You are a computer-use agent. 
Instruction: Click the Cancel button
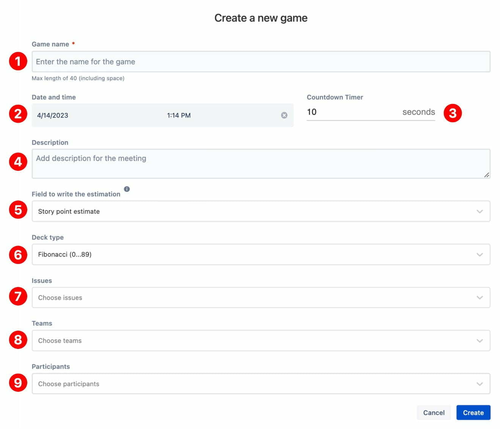[434, 412]
